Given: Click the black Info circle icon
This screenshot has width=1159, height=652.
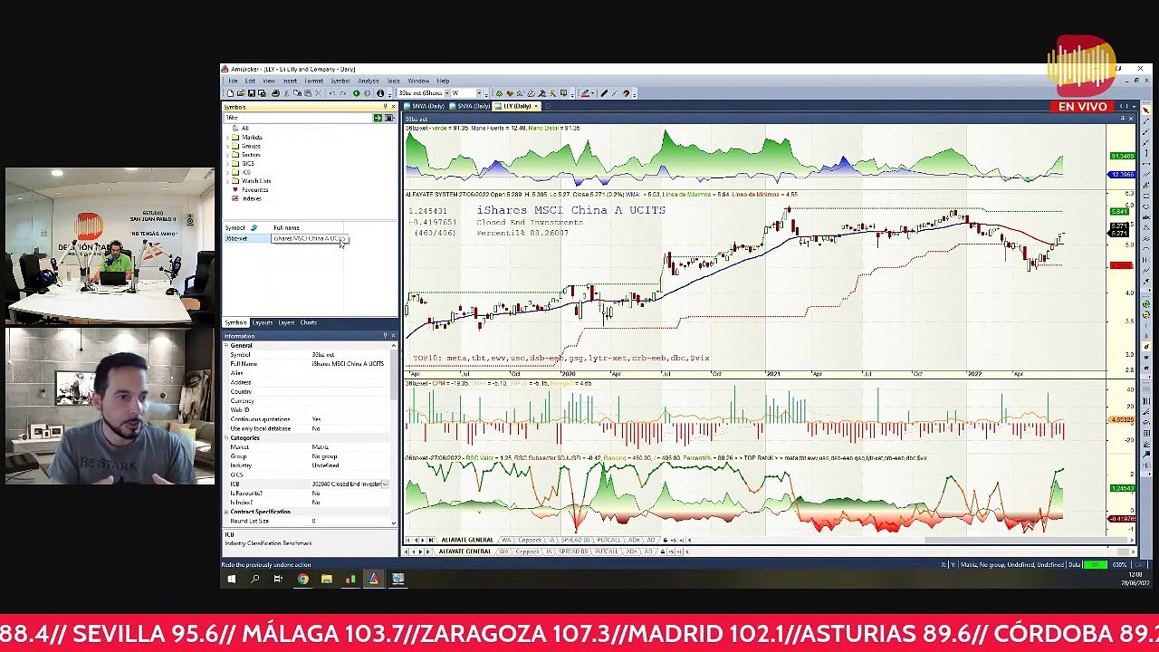Looking at the screenshot, I should 380,93.
